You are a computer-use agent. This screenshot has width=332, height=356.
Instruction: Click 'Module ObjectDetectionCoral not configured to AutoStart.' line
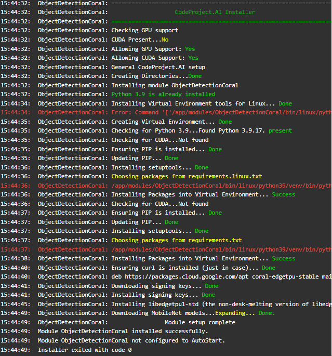113,340
